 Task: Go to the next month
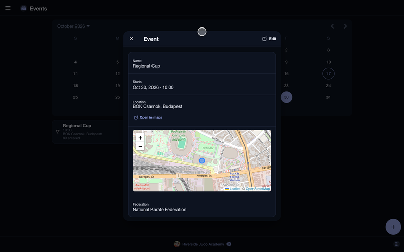345,26
